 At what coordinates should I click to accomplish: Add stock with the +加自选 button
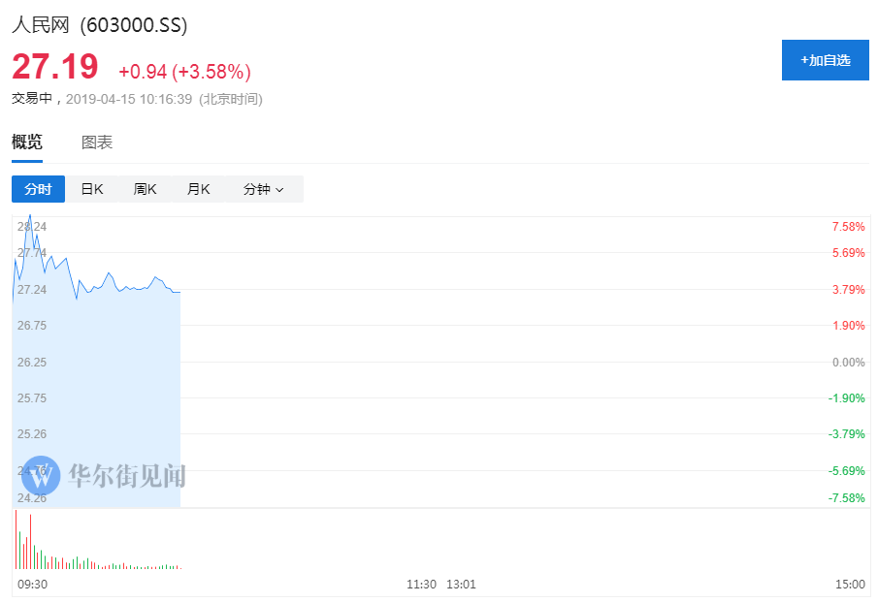[x=825, y=60]
